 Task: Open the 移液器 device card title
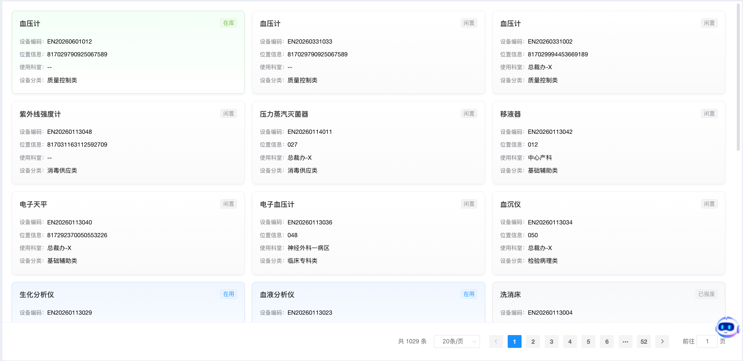[x=510, y=114]
